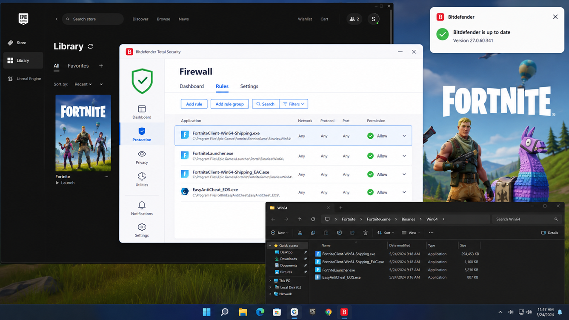Open Privacy section in Bitdefender sidebar
Screen dimensions: 569x320
[x=142, y=157]
